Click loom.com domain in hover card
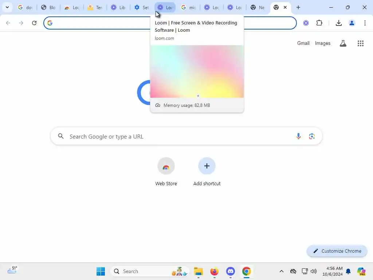373x280 pixels. [x=164, y=38]
